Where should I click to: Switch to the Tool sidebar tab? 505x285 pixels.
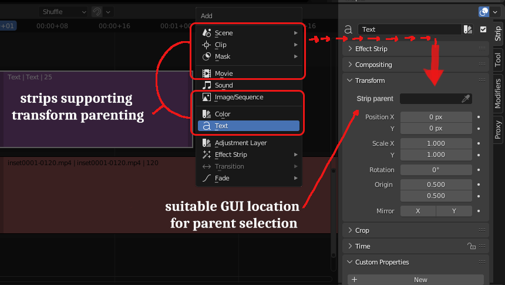tap(498, 59)
